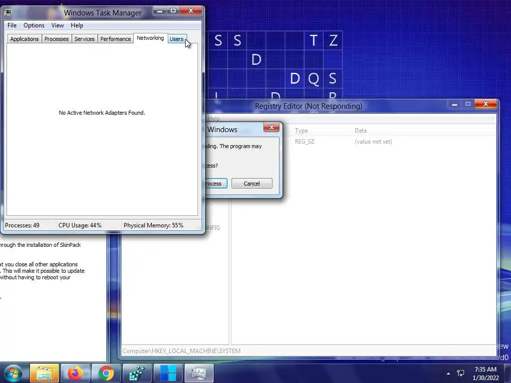511x383 pixels.
Task: Click the taskbar clock showing 7:35 AM
Action: click(486, 374)
